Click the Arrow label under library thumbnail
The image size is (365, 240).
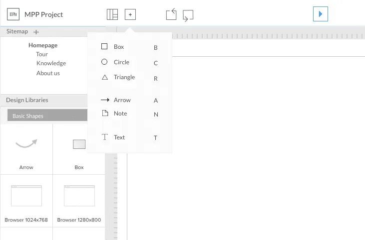click(x=26, y=167)
